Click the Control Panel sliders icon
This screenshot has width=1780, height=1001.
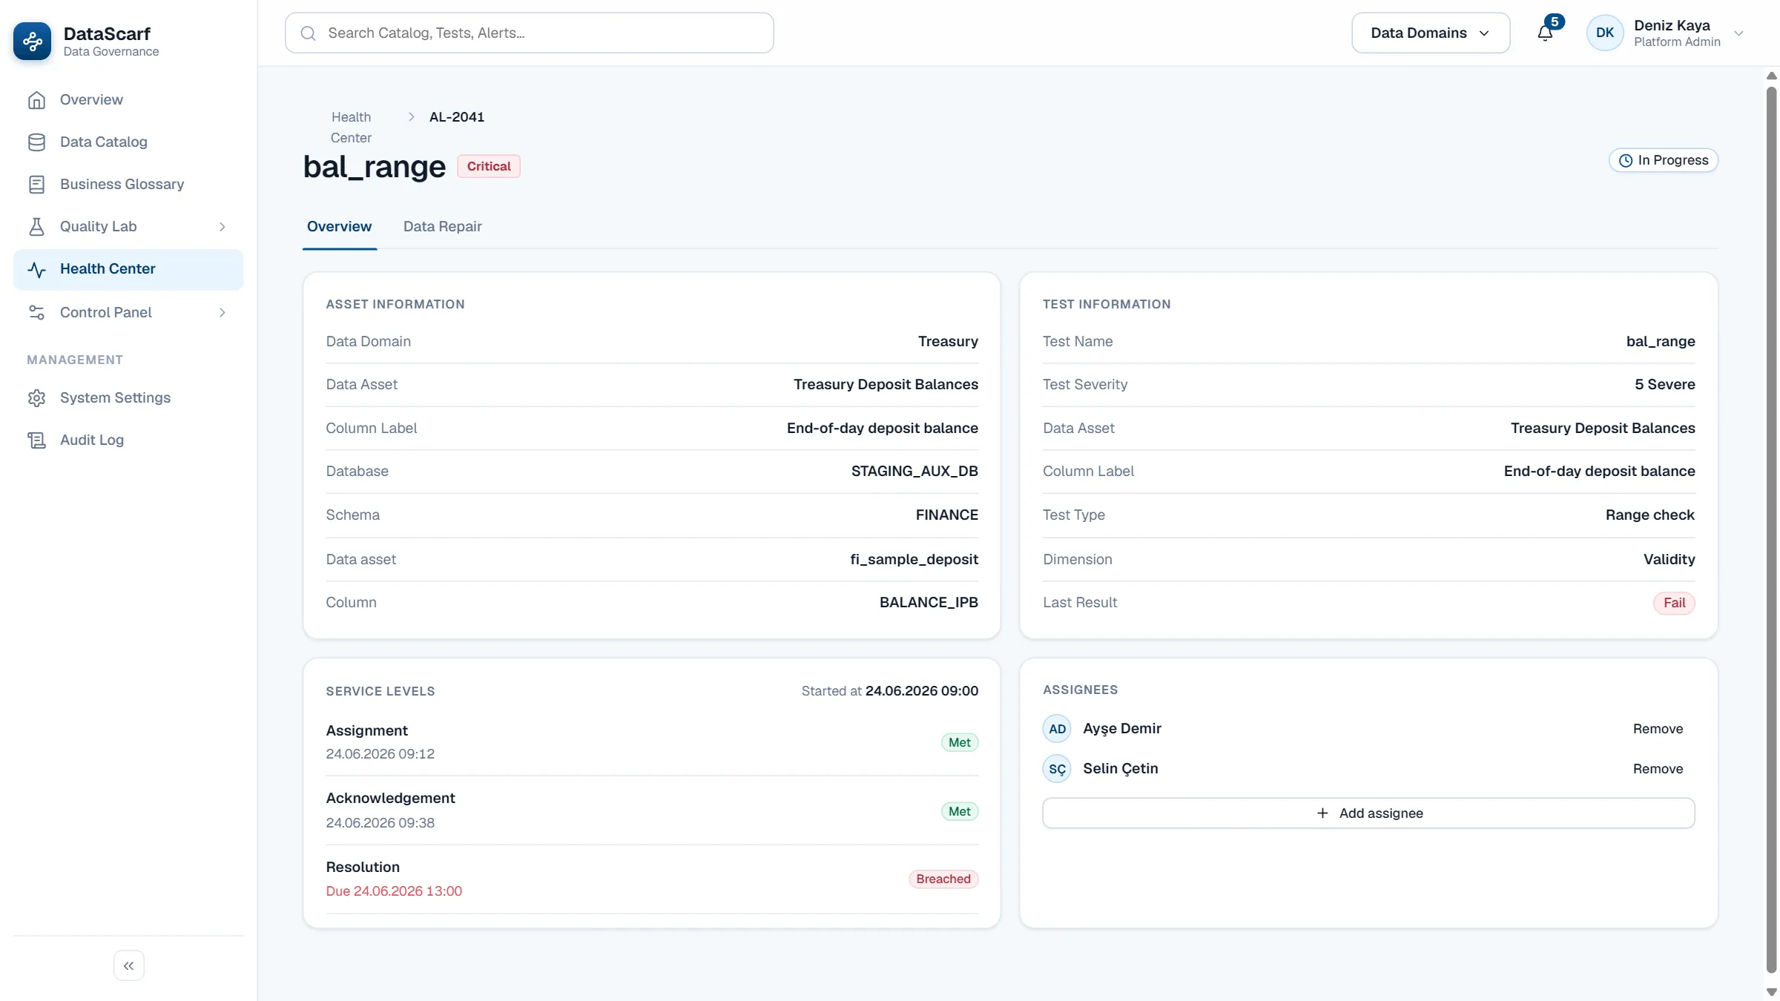tap(36, 313)
